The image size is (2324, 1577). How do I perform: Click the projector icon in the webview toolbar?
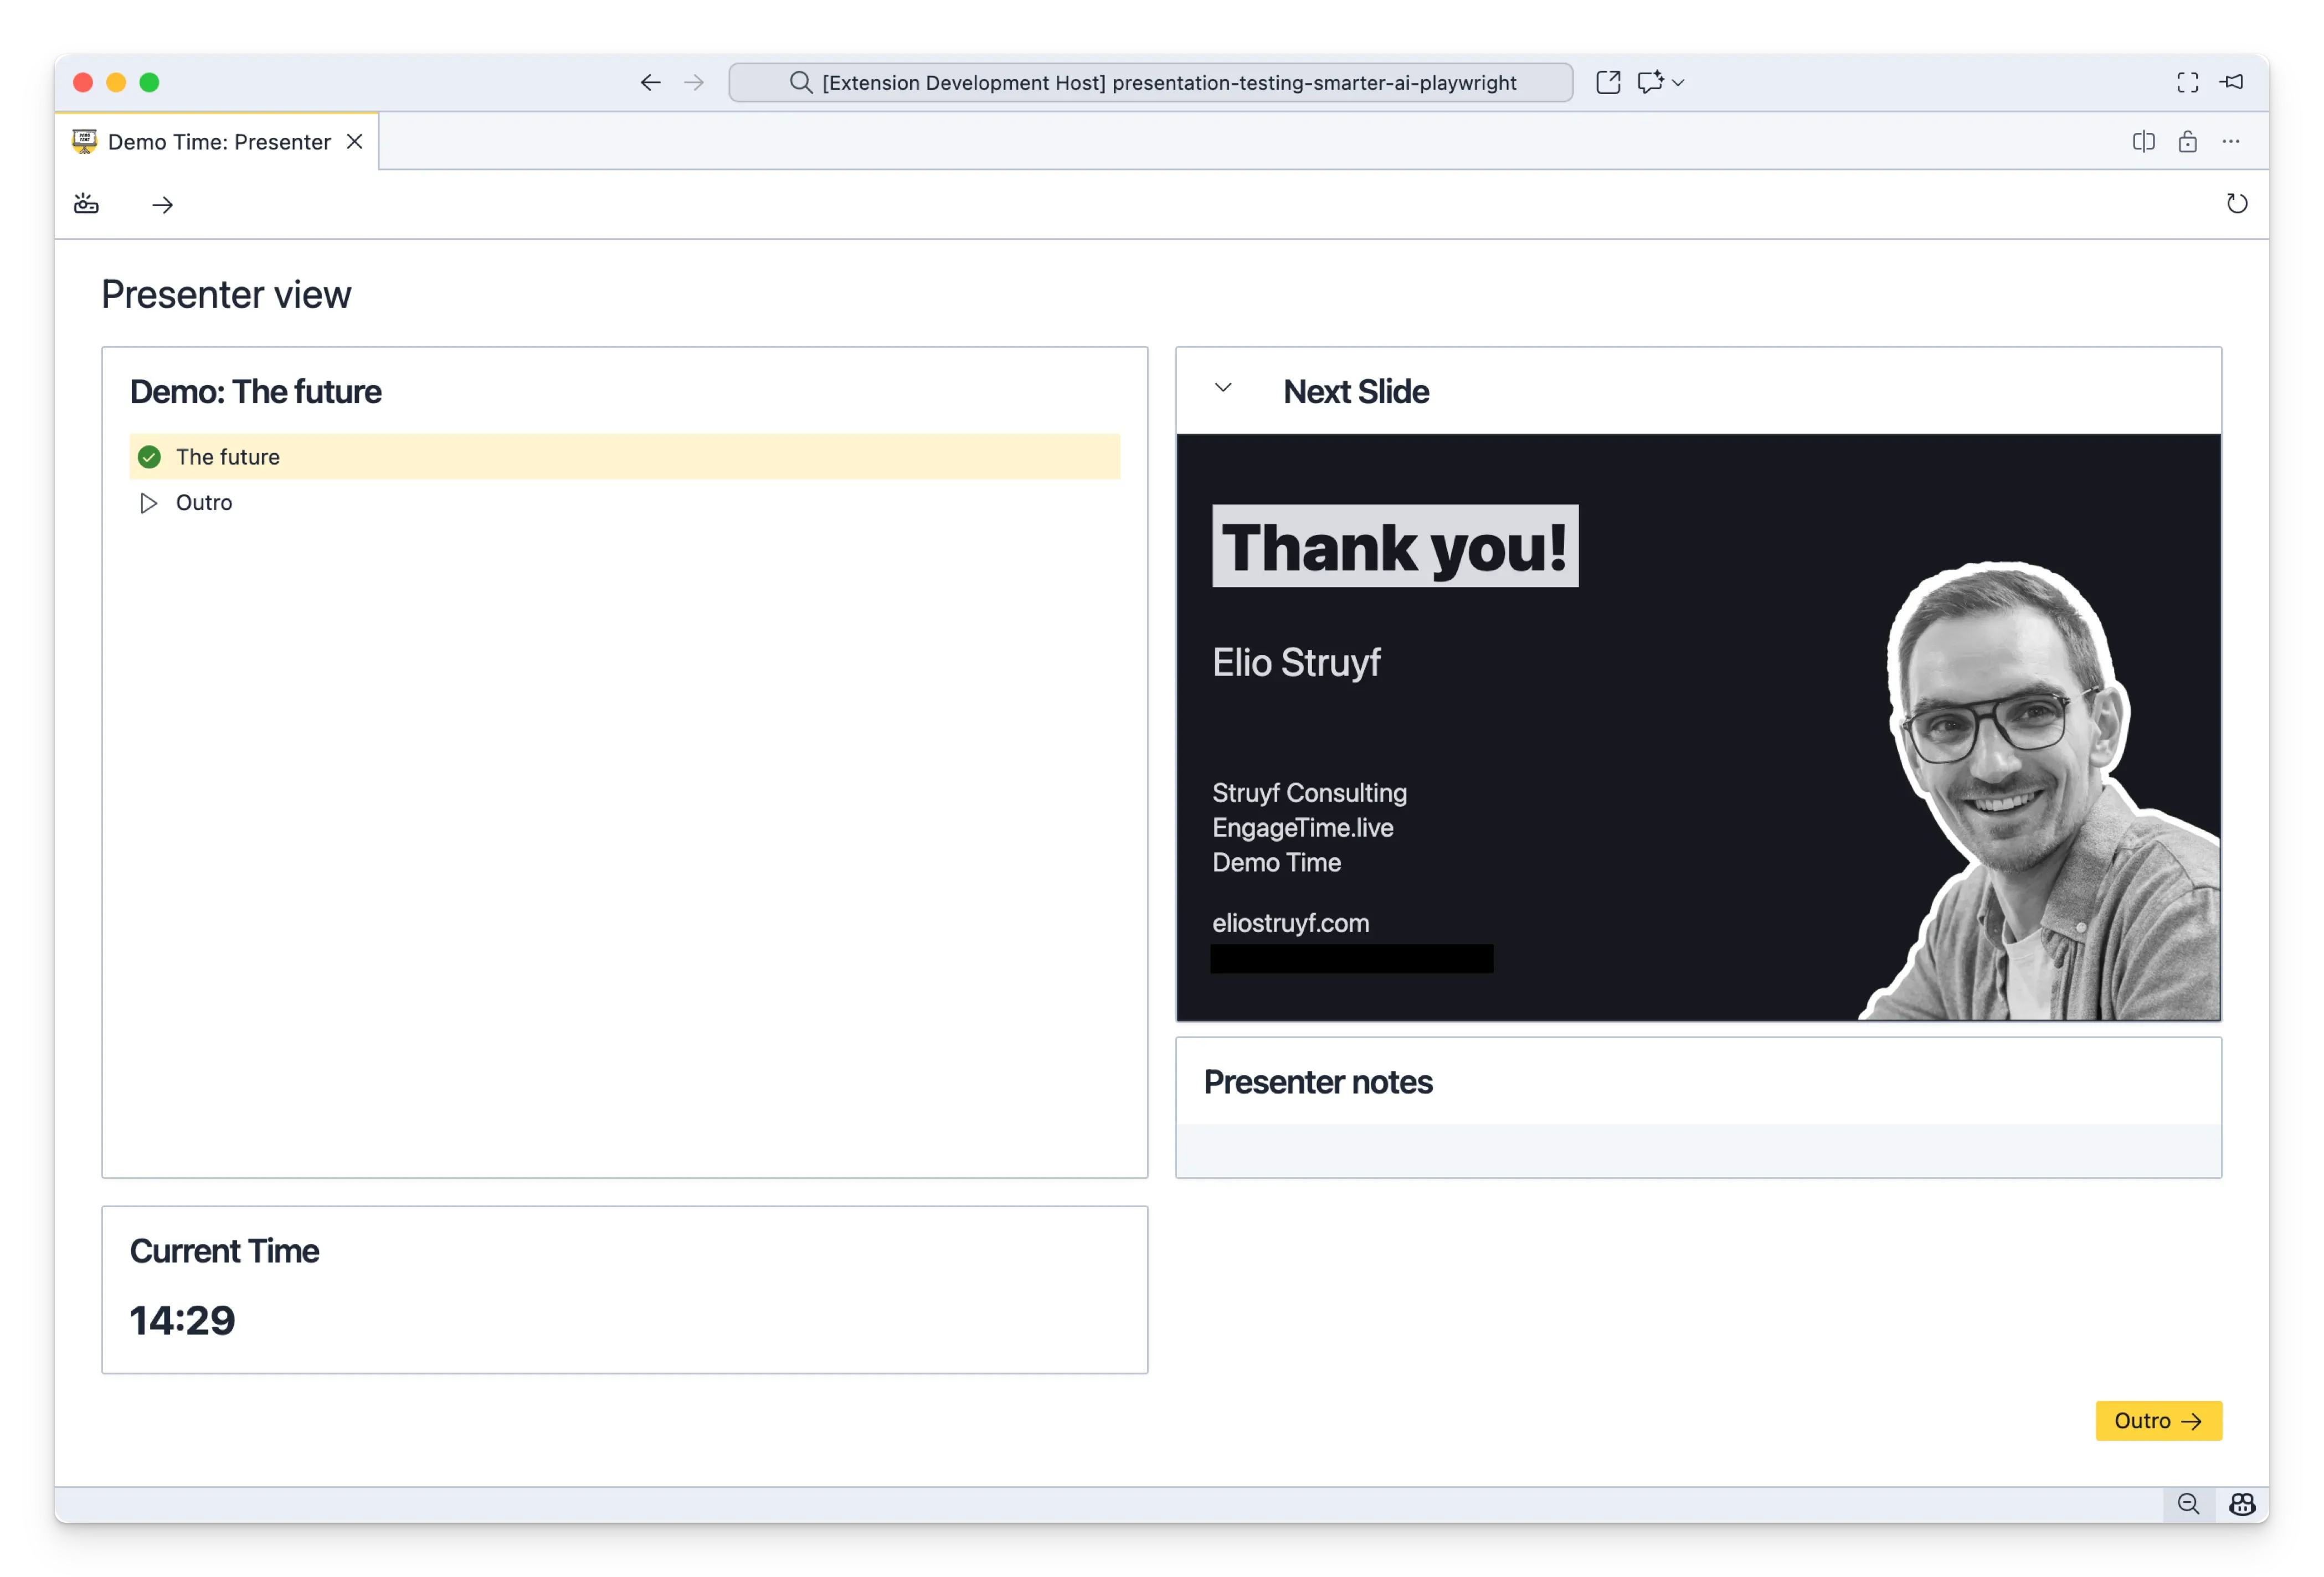85,204
